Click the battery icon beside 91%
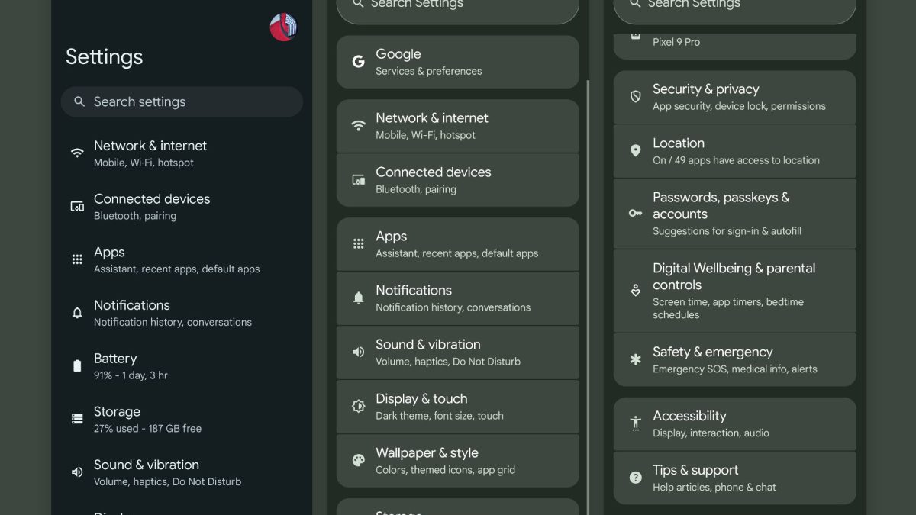The image size is (916, 515). 77,366
